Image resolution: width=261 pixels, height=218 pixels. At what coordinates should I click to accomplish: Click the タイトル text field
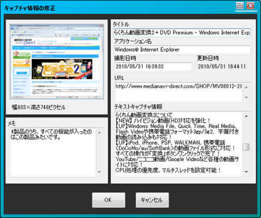pos(182,33)
